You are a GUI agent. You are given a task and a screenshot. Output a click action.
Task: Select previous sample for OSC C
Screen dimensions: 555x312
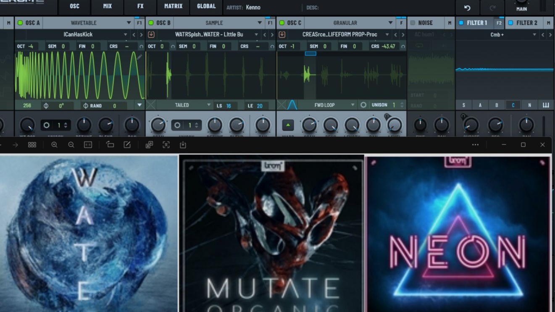(396, 34)
